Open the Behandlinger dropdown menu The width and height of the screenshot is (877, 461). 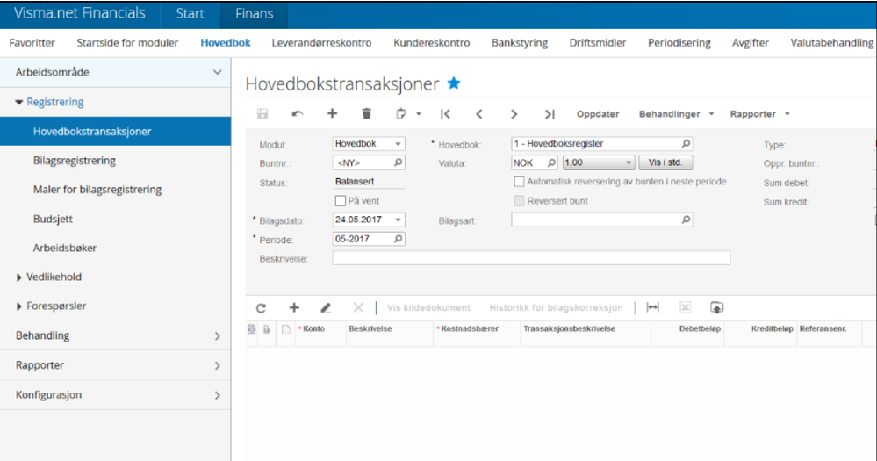(x=676, y=113)
